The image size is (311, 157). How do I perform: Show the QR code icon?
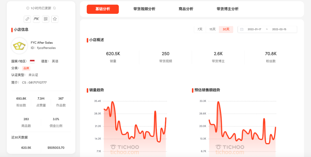click(45, 19)
